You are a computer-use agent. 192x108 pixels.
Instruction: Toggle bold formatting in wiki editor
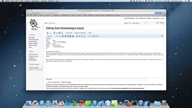coord(48,33)
